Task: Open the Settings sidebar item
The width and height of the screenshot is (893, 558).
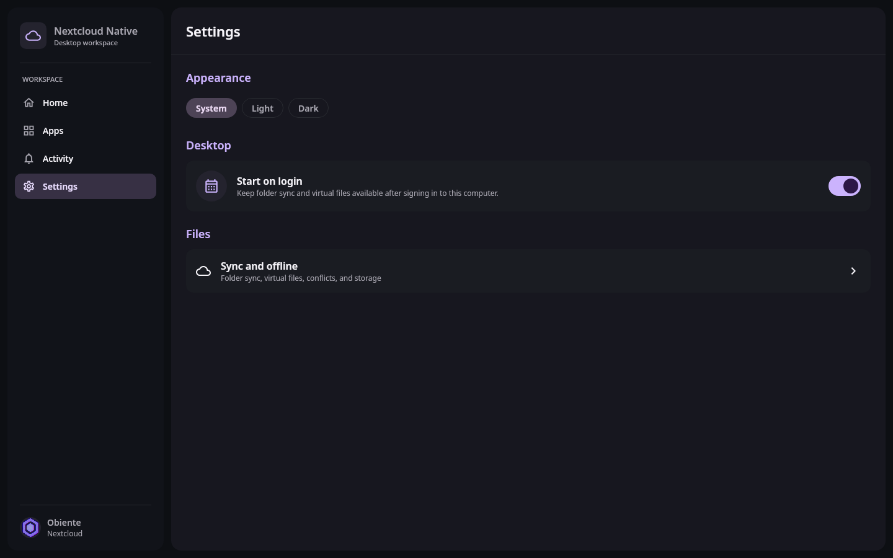Action: [86, 187]
